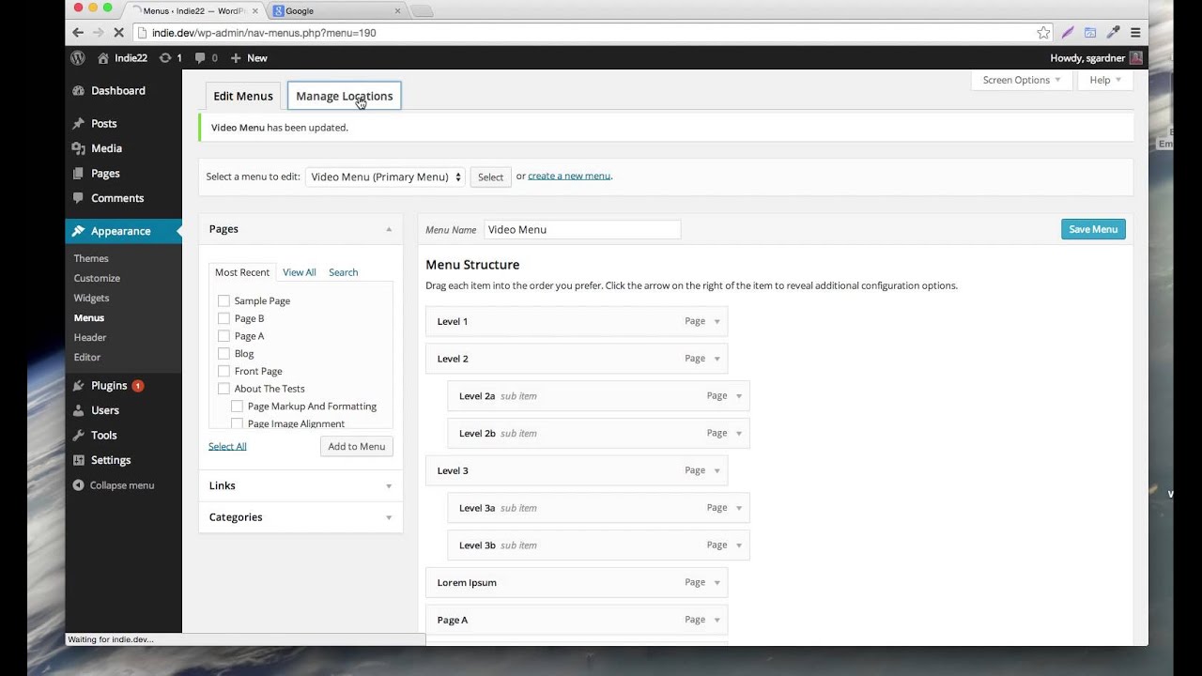This screenshot has height=676, width=1202.
Task: Open the Help dropdown
Action: tap(1105, 80)
